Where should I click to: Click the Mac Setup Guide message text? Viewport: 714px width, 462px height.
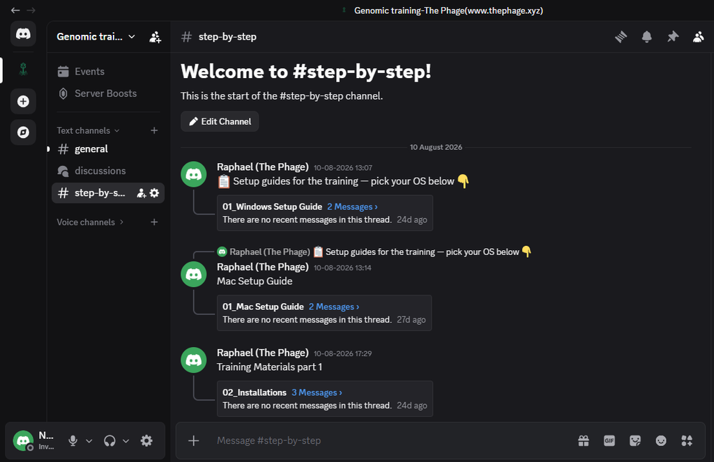(x=255, y=282)
